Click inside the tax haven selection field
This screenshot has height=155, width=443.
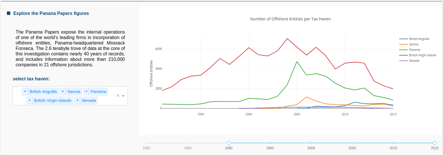(70, 96)
